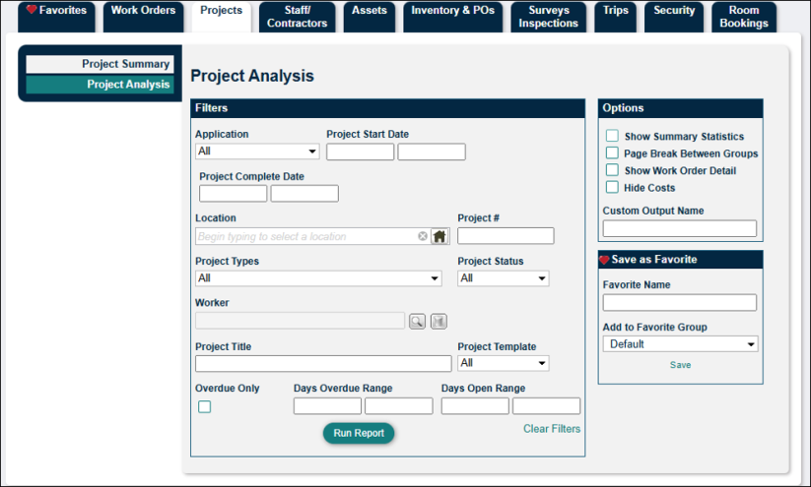Screen dimensions: 811x487
Task: Click the Run Report button
Action: [359, 433]
